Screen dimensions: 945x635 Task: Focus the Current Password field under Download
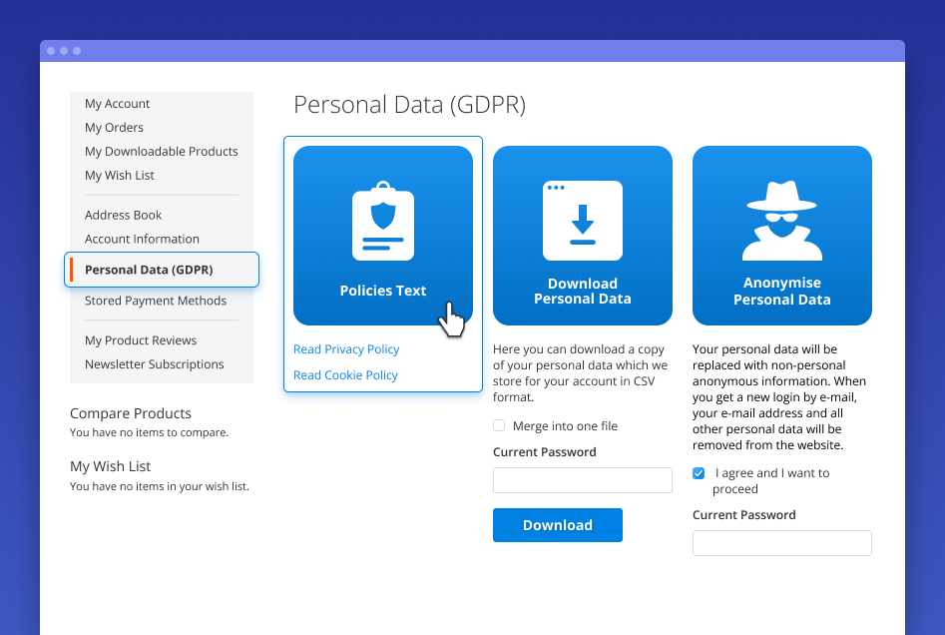click(x=583, y=480)
